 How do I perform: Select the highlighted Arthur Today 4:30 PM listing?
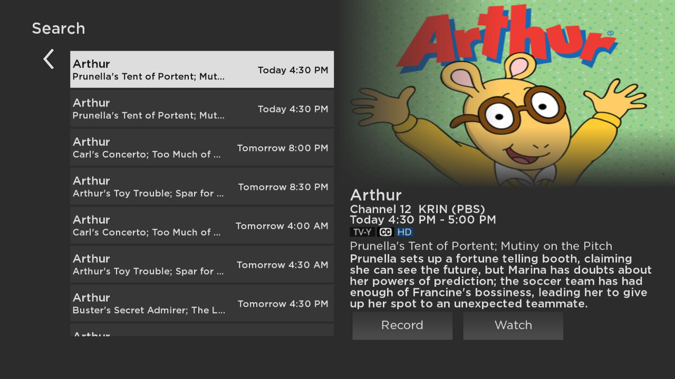[201, 69]
